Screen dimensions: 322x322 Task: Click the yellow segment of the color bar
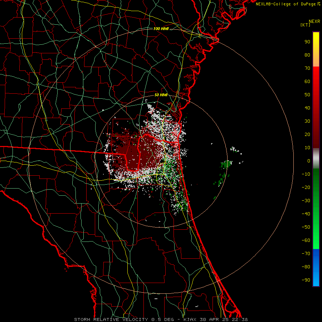point(316,49)
